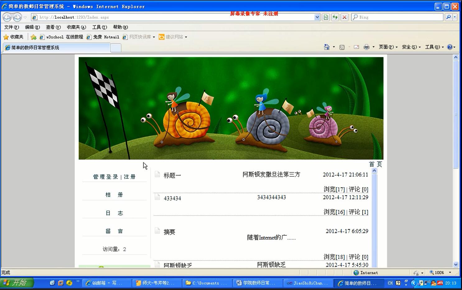Toggle the compatibility view icon

click(x=326, y=17)
